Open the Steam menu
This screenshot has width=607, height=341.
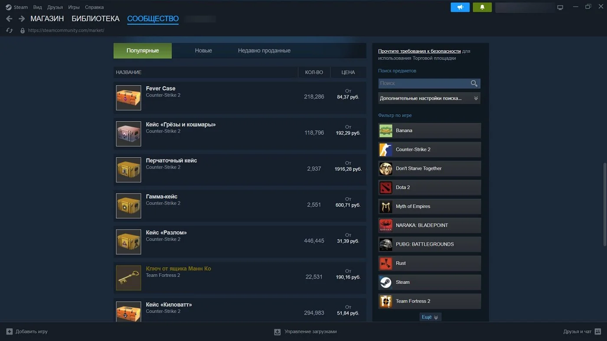tap(20, 7)
